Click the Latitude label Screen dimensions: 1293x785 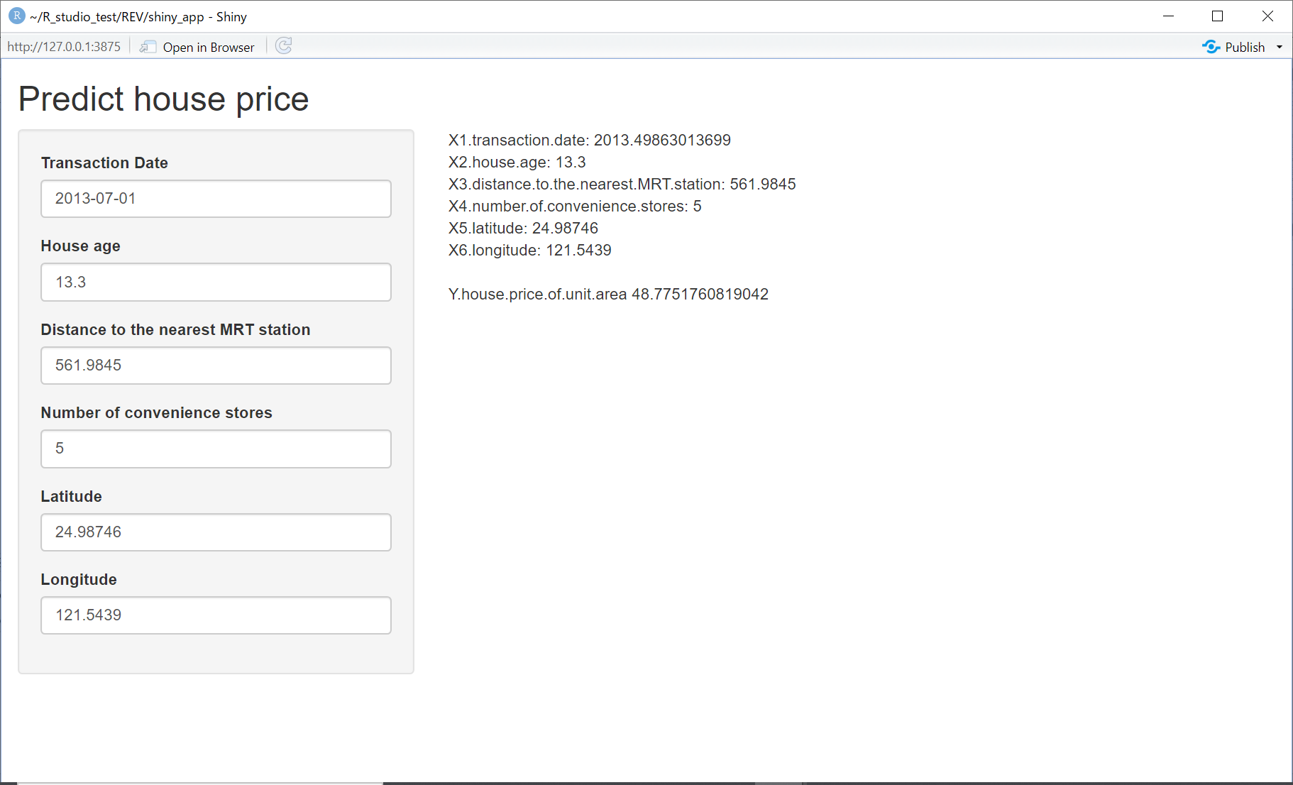(x=71, y=497)
